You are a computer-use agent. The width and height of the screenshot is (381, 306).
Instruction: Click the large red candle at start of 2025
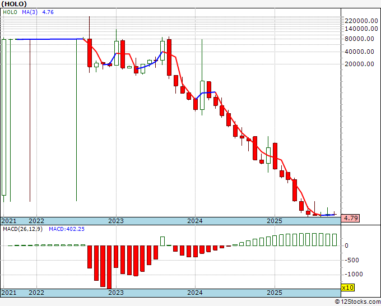pyautogui.click(x=275, y=156)
